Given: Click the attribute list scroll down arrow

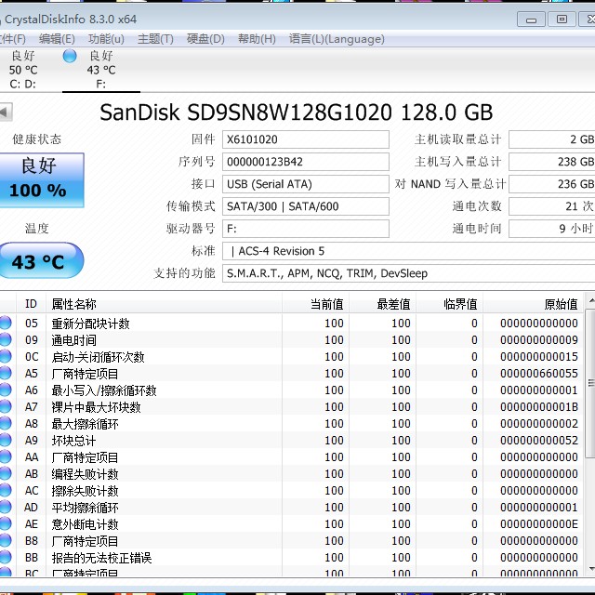Looking at the screenshot, I should [x=591, y=569].
